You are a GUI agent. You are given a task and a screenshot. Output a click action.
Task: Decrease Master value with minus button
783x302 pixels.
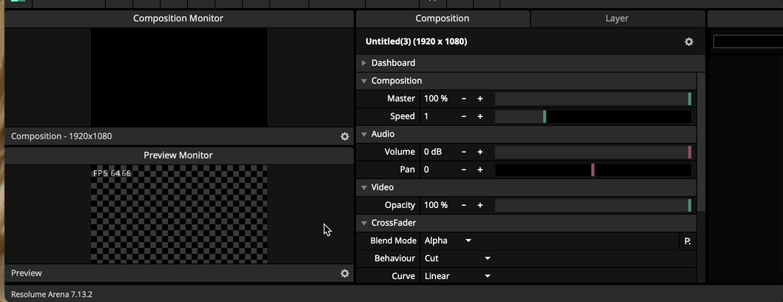pyautogui.click(x=464, y=98)
